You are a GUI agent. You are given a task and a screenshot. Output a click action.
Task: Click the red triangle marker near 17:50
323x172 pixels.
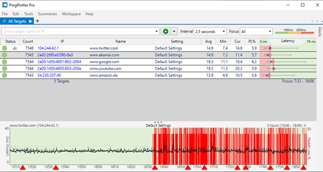point(287,167)
